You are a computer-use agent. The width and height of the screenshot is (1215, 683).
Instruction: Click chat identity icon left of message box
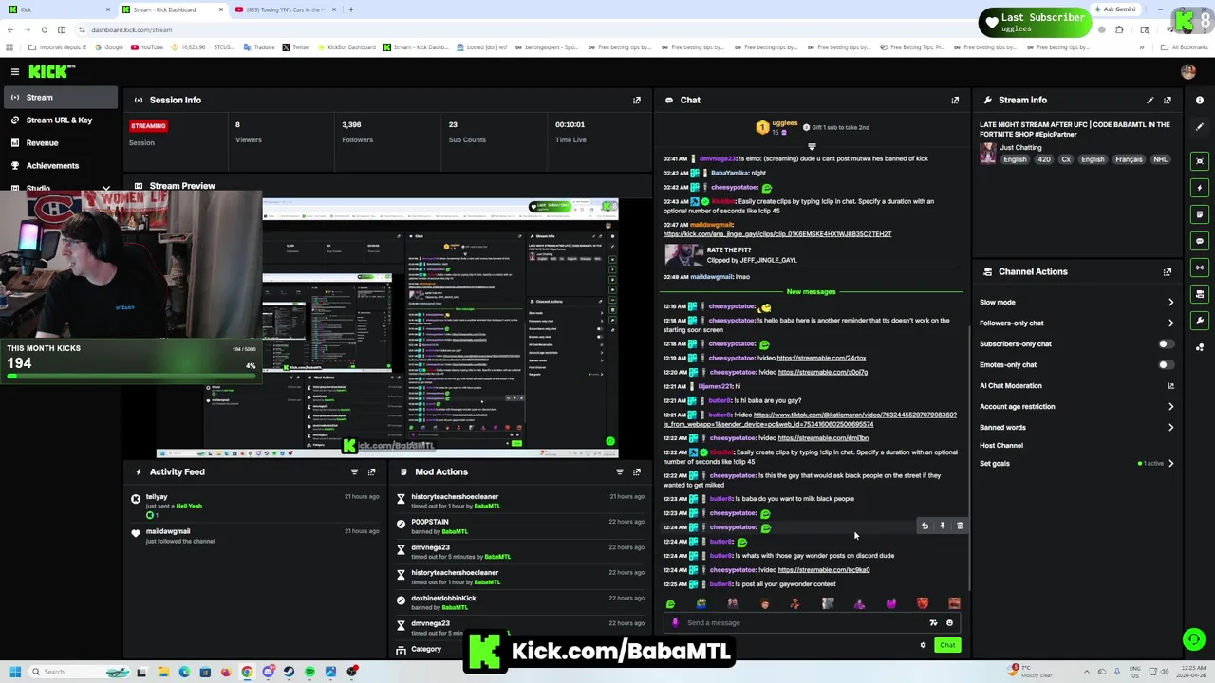[x=675, y=623]
